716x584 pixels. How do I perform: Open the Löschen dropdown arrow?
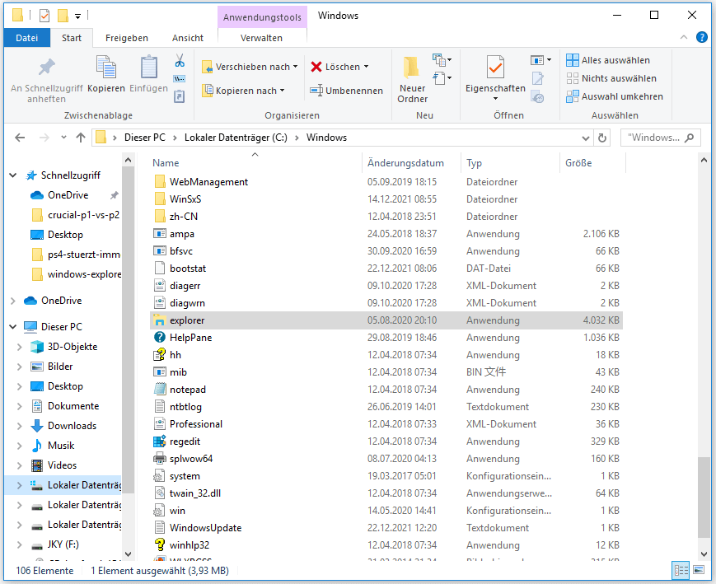(366, 67)
